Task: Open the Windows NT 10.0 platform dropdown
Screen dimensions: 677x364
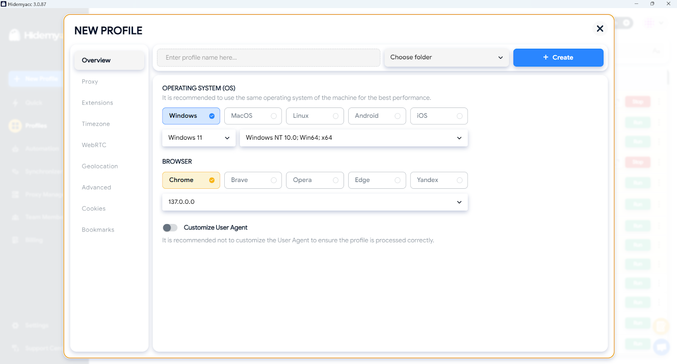Action: pyautogui.click(x=353, y=138)
